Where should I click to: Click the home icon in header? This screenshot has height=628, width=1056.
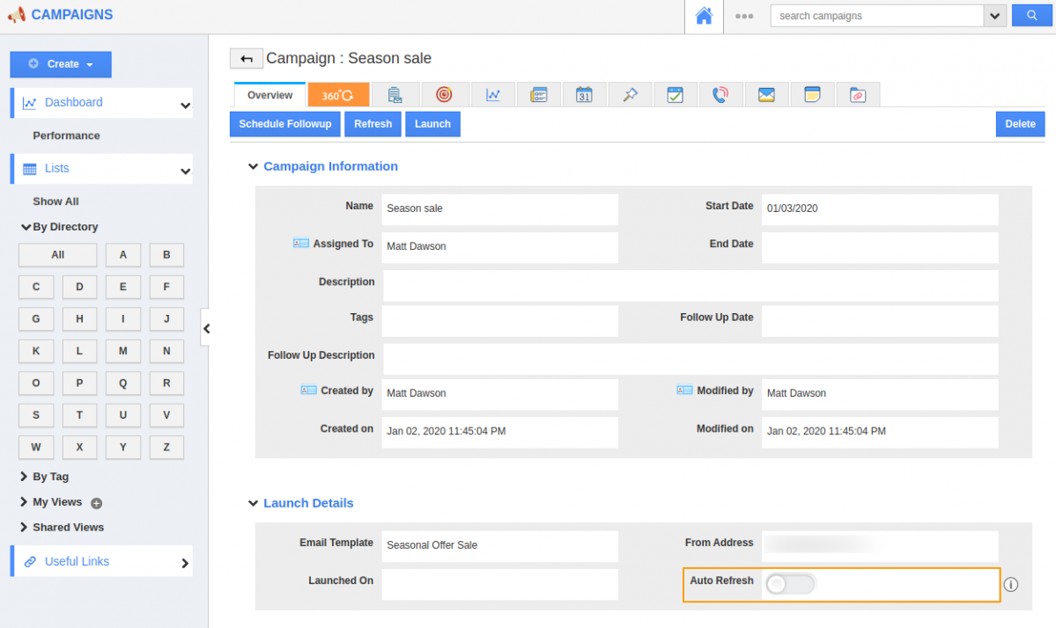pos(703,16)
